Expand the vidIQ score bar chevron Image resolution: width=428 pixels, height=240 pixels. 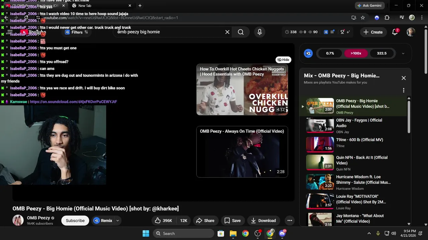[x=403, y=53]
